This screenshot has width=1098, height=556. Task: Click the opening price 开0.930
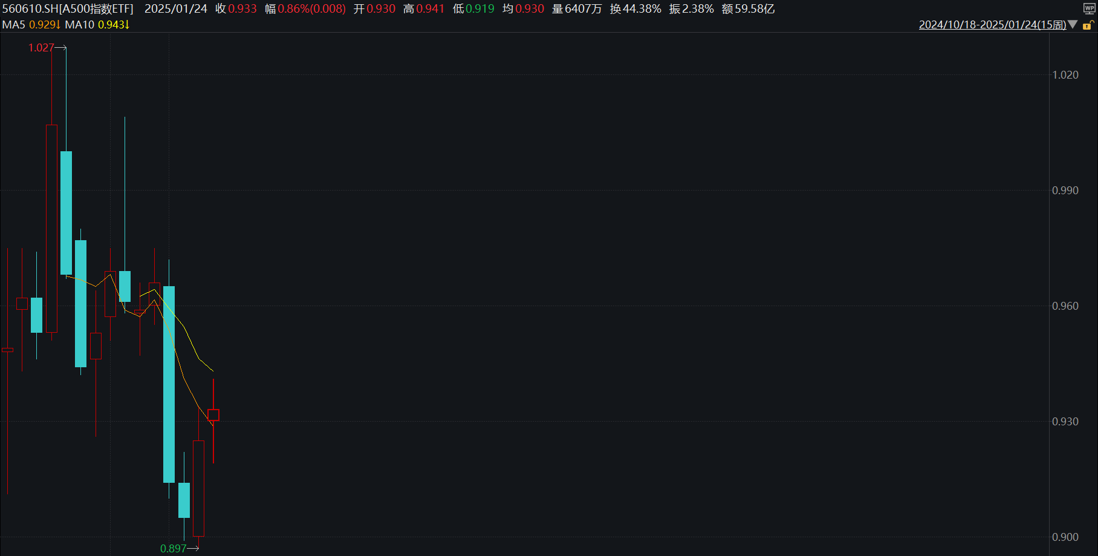click(x=374, y=9)
